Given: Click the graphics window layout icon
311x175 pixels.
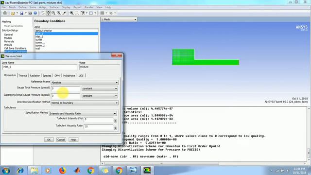Looking at the screenshot, I should click(x=91, y=13).
